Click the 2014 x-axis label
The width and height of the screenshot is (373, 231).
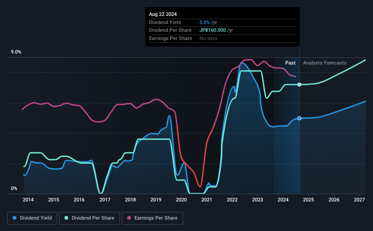pos(28,200)
